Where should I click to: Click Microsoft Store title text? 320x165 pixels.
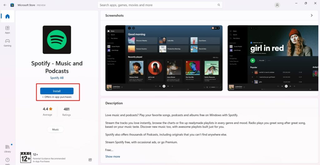[27, 5]
